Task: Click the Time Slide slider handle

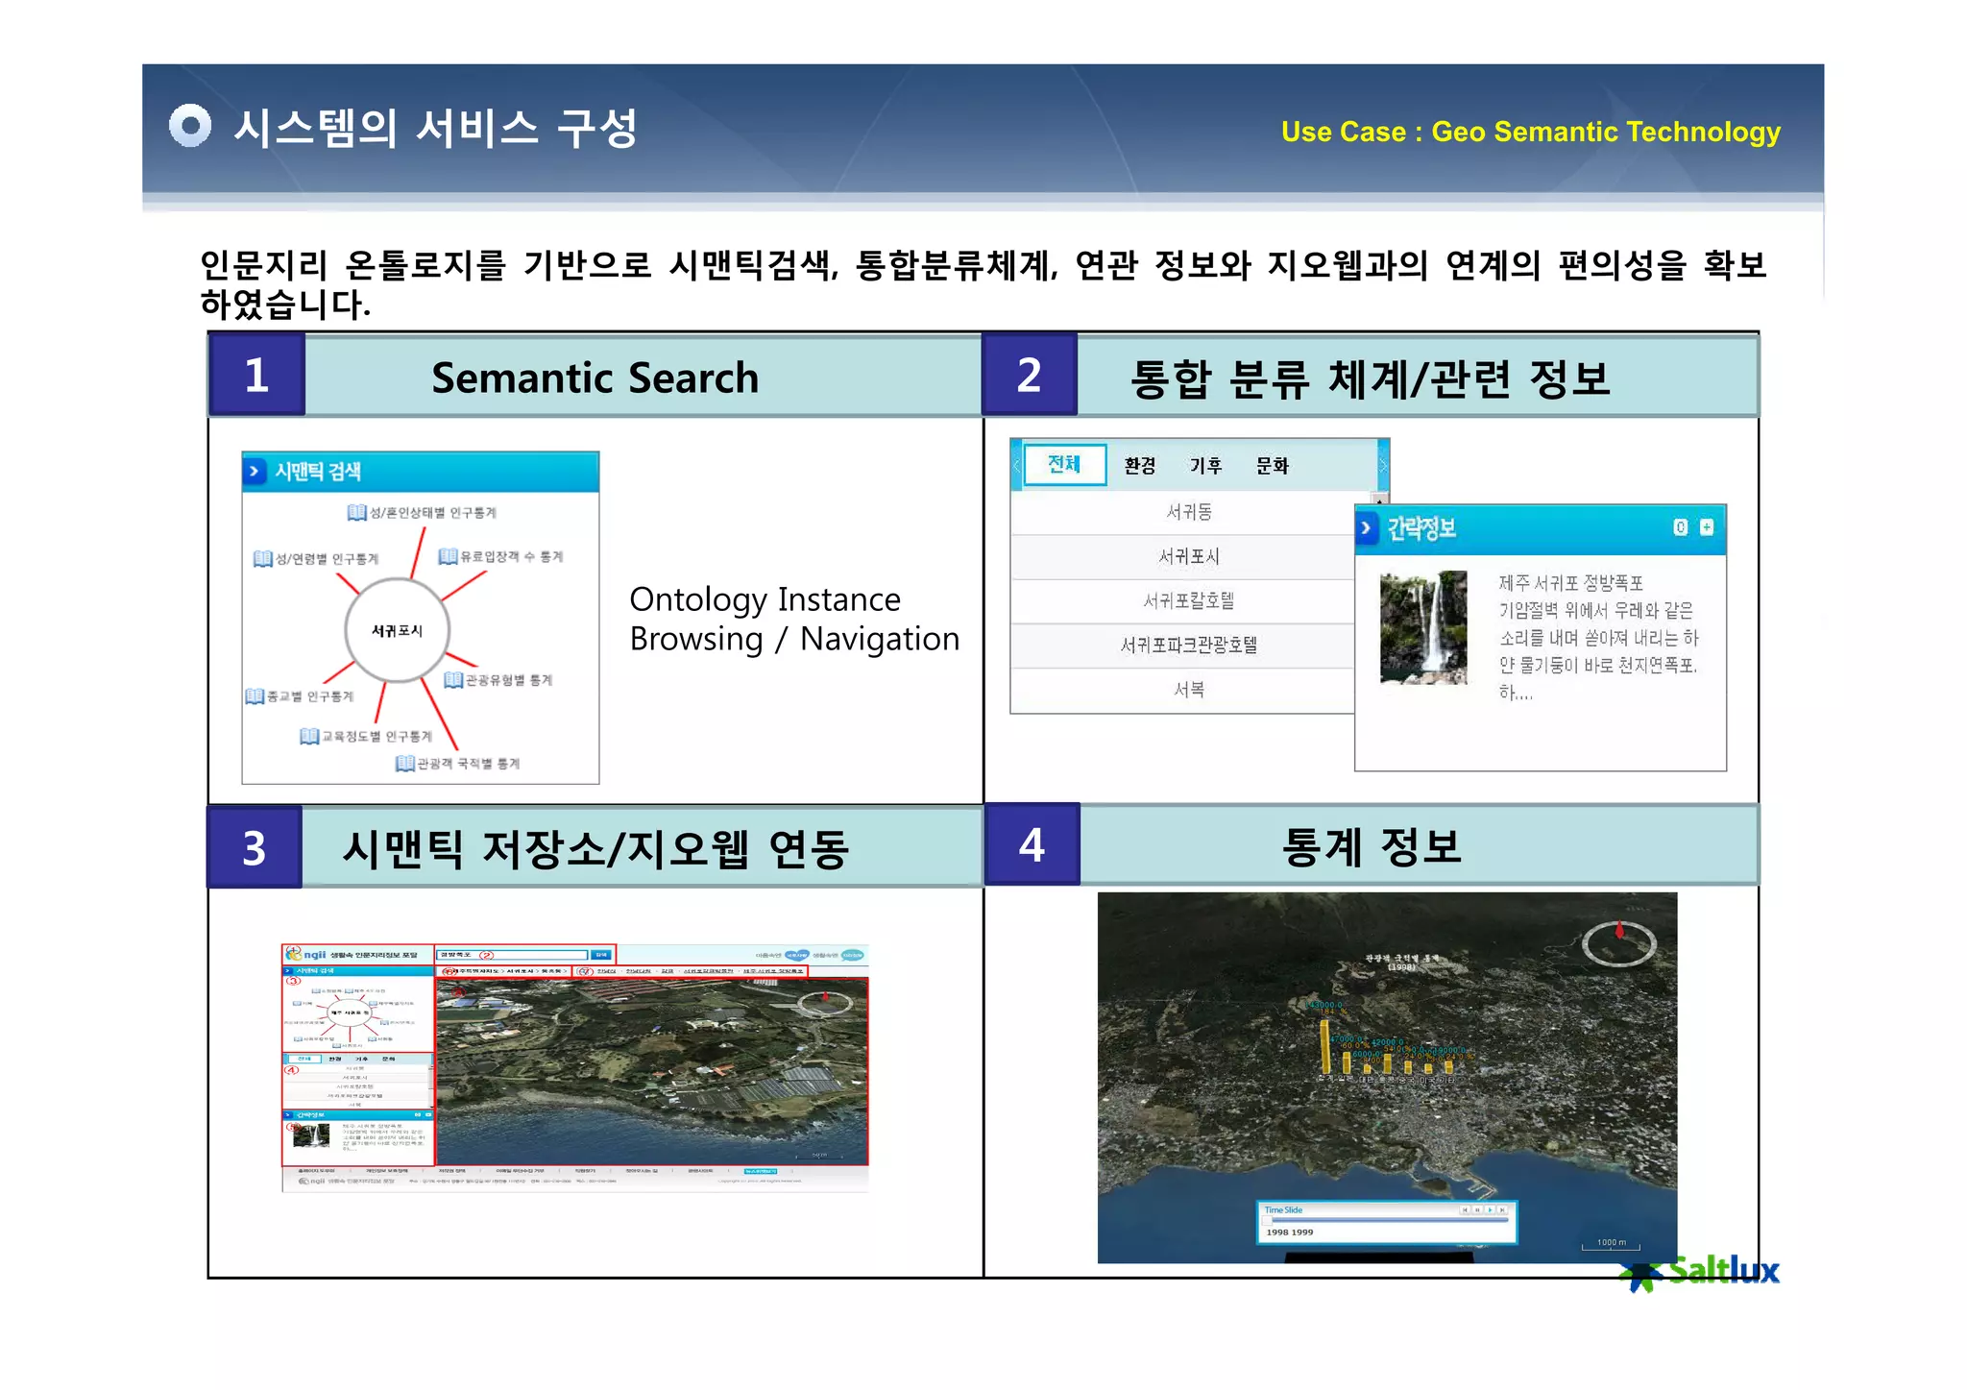Action: click(1267, 1220)
